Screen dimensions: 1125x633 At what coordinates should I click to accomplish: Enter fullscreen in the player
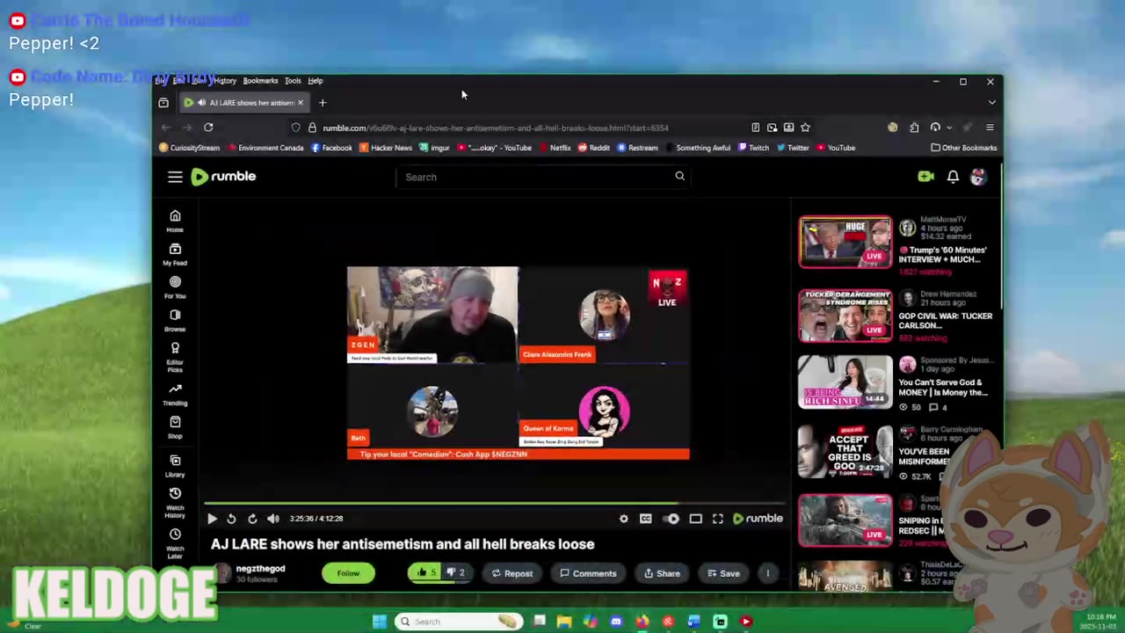(x=718, y=519)
